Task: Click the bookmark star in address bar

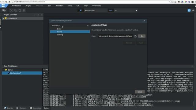Action: click(x=172, y=2)
